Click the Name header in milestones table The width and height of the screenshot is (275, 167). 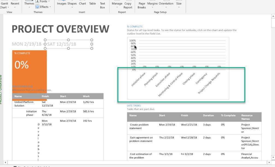pyautogui.click(x=18, y=96)
